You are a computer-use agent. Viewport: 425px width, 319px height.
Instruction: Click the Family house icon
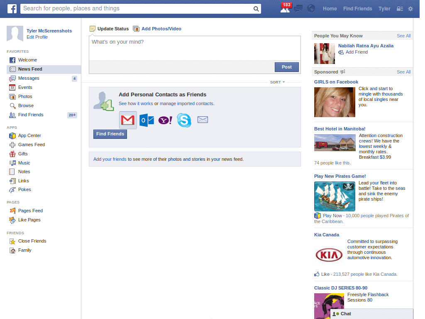(x=12, y=250)
